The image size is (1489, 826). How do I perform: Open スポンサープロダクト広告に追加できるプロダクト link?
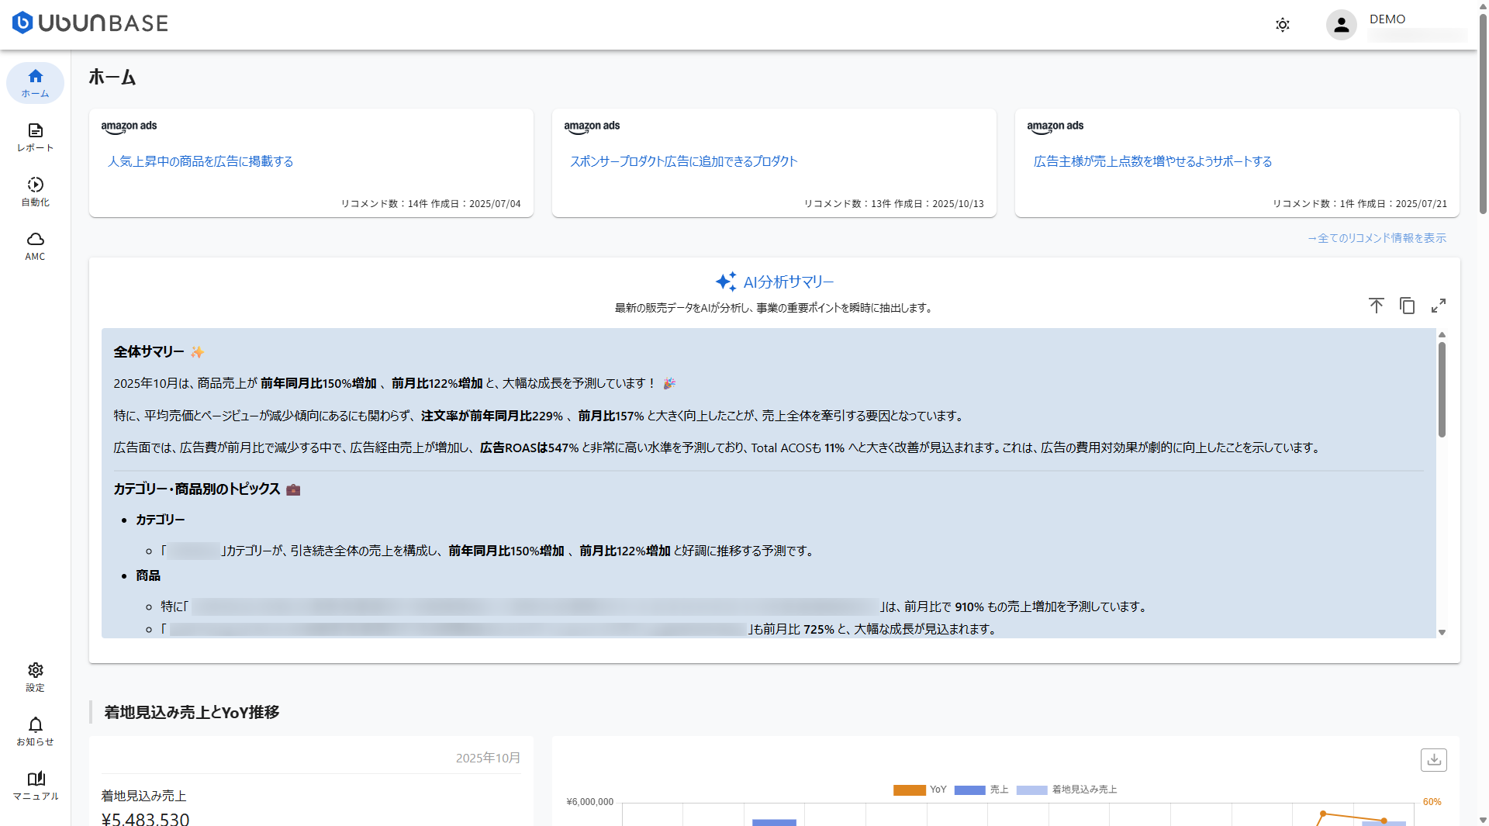683,161
